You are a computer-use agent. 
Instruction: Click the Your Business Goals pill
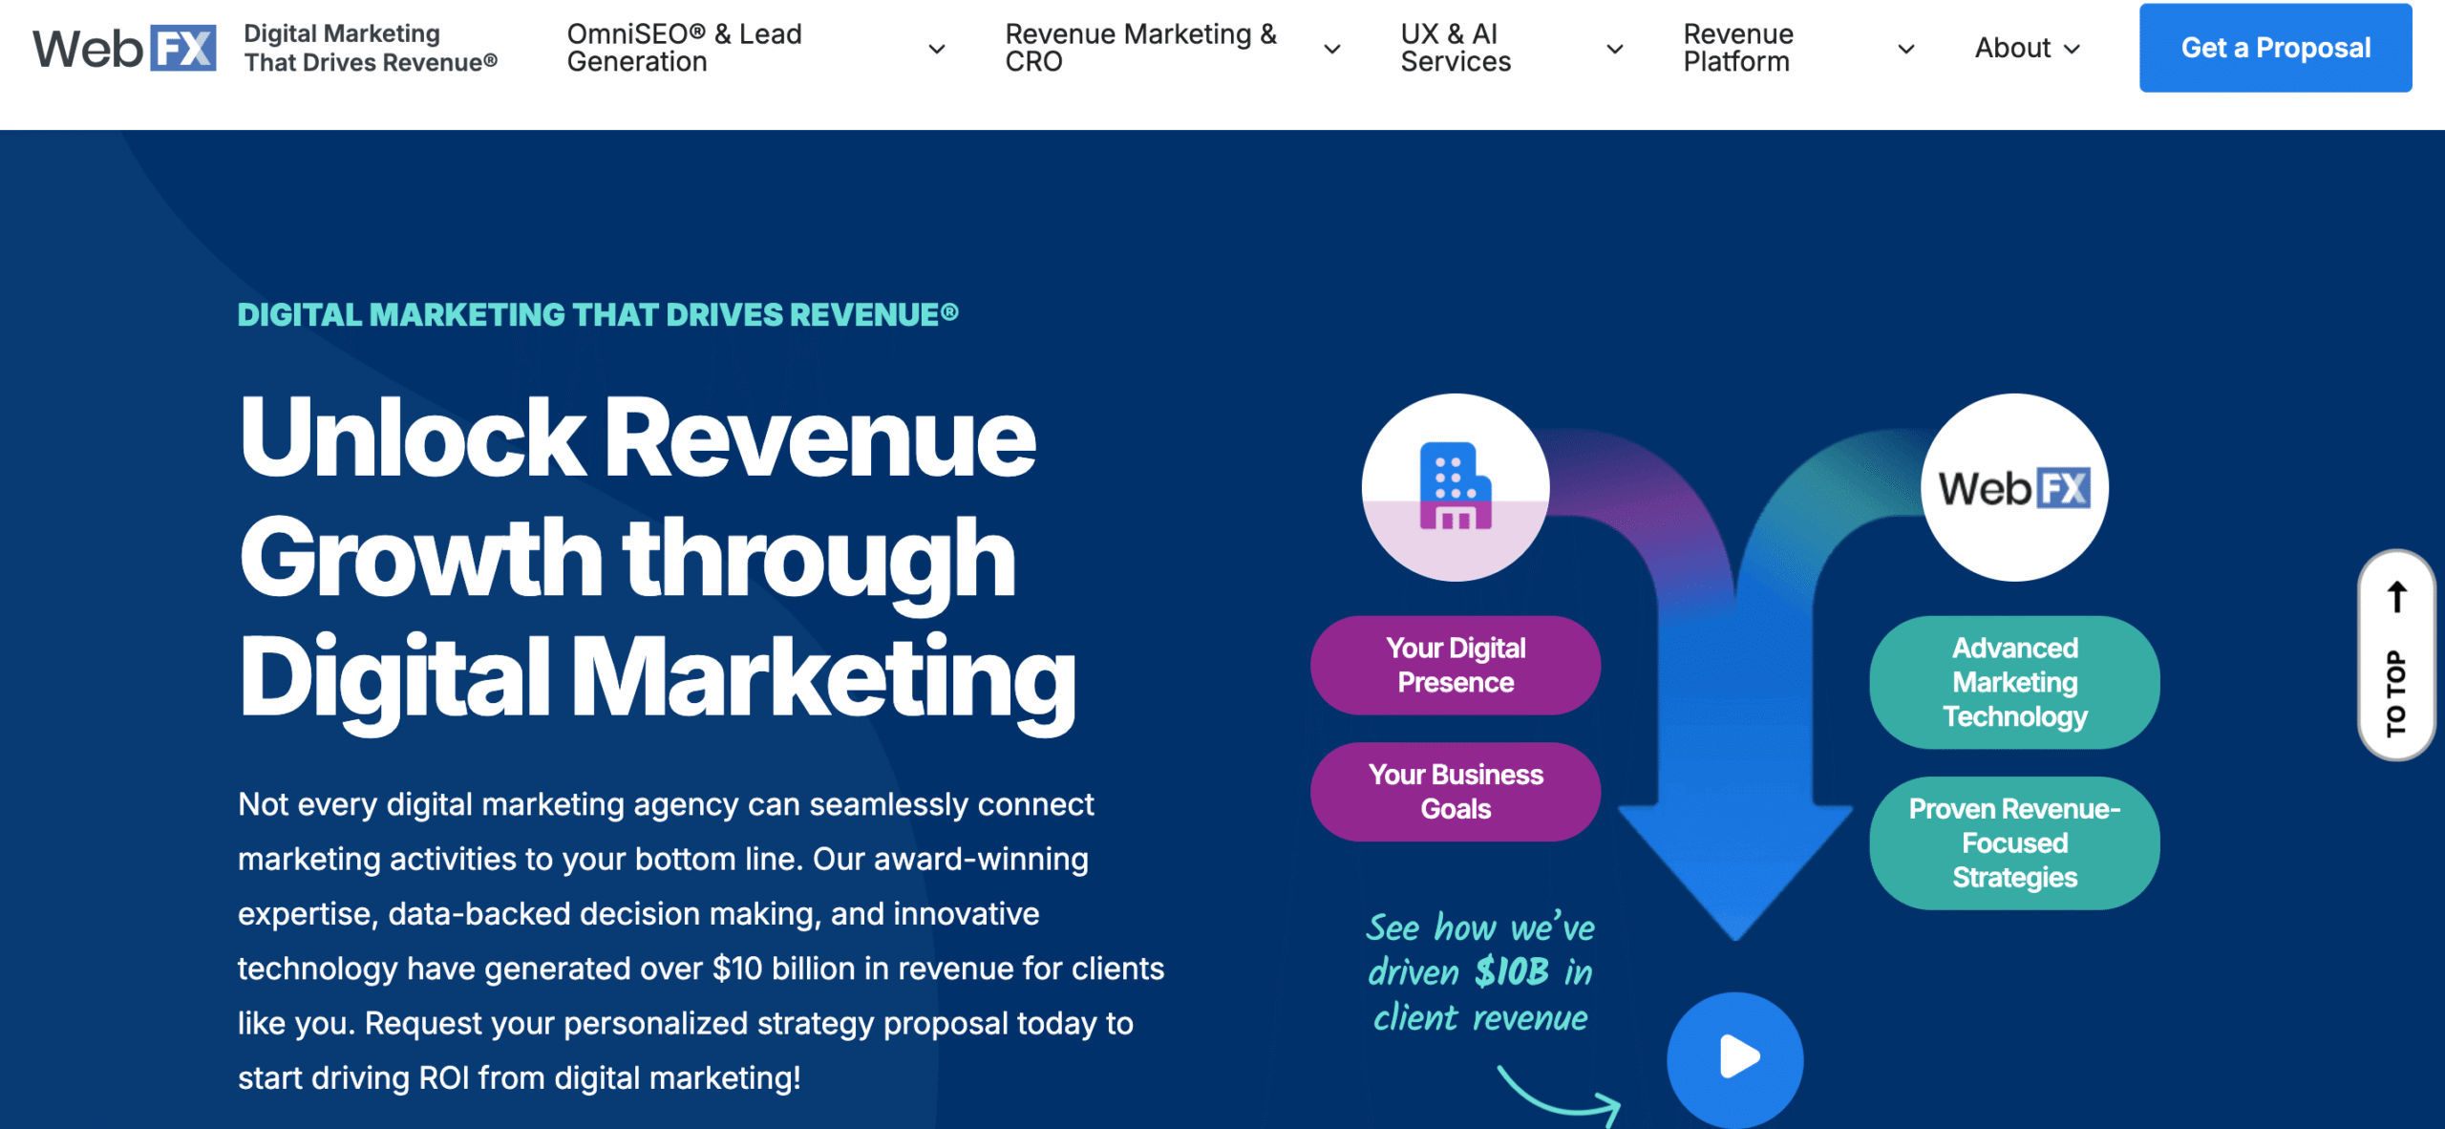1455,791
